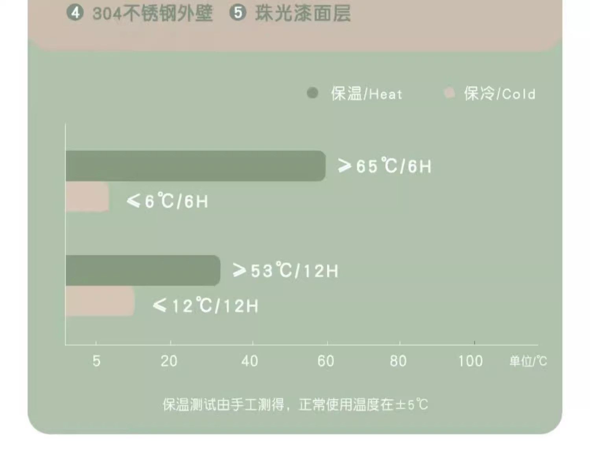
Task: Click the circled number 5 icon
Action: 238,13
